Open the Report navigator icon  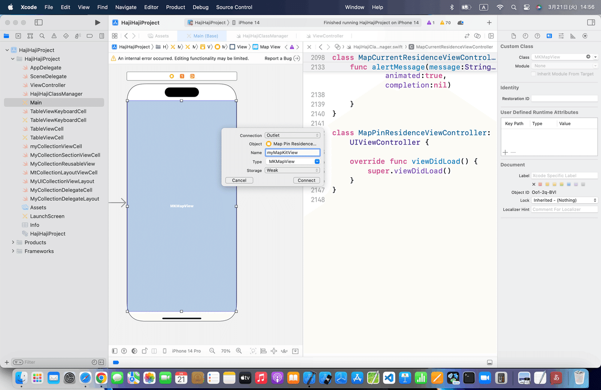(102, 36)
